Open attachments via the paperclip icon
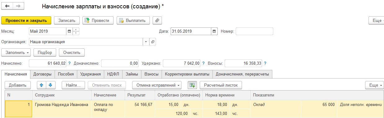This screenshot has width=384, height=118. [x=157, y=21]
